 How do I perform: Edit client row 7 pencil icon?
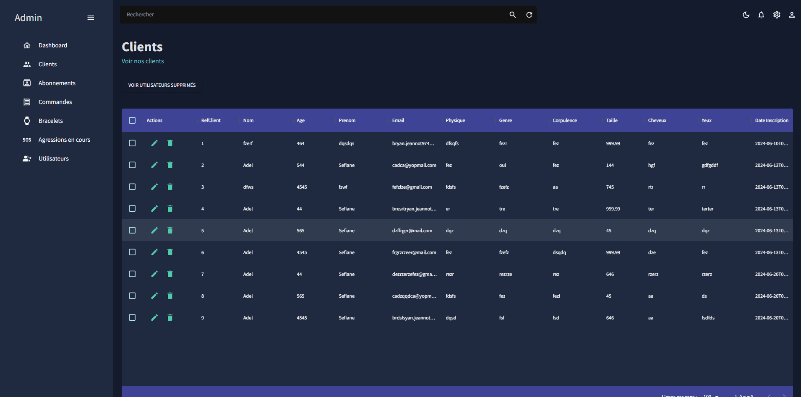click(154, 274)
